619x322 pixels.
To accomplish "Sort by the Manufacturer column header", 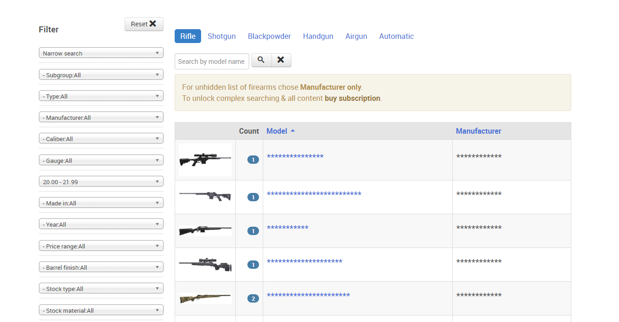I will click(x=479, y=131).
